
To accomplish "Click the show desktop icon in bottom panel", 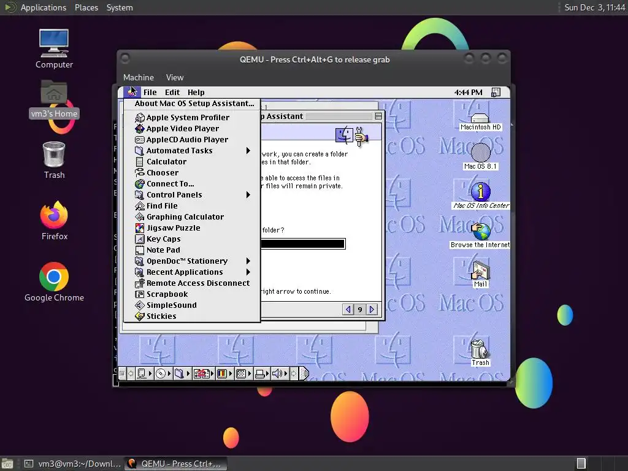I will coord(7,464).
